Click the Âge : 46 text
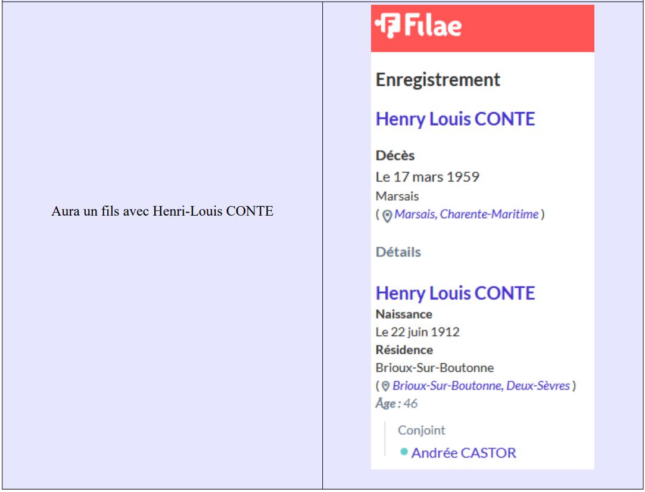The image size is (645, 492). 396,403
